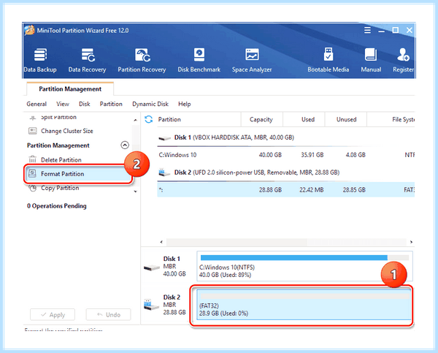Click the Disk 1 usage bar in the disk map
The image size is (438, 353).
tap(304, 257)
